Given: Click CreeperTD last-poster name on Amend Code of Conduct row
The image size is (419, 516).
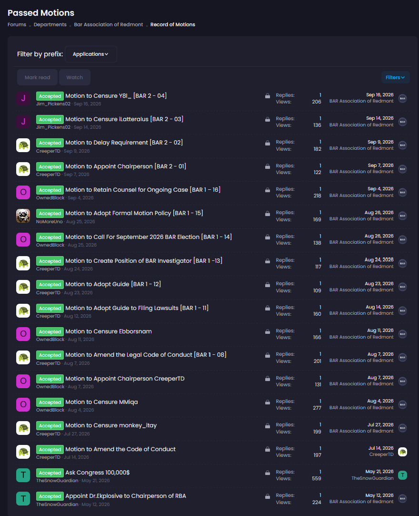Looking at the screenshot, I should coord(381,454).
